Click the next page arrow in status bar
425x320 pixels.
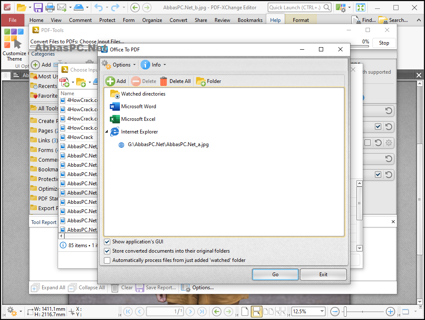click(x=190, y=312)
